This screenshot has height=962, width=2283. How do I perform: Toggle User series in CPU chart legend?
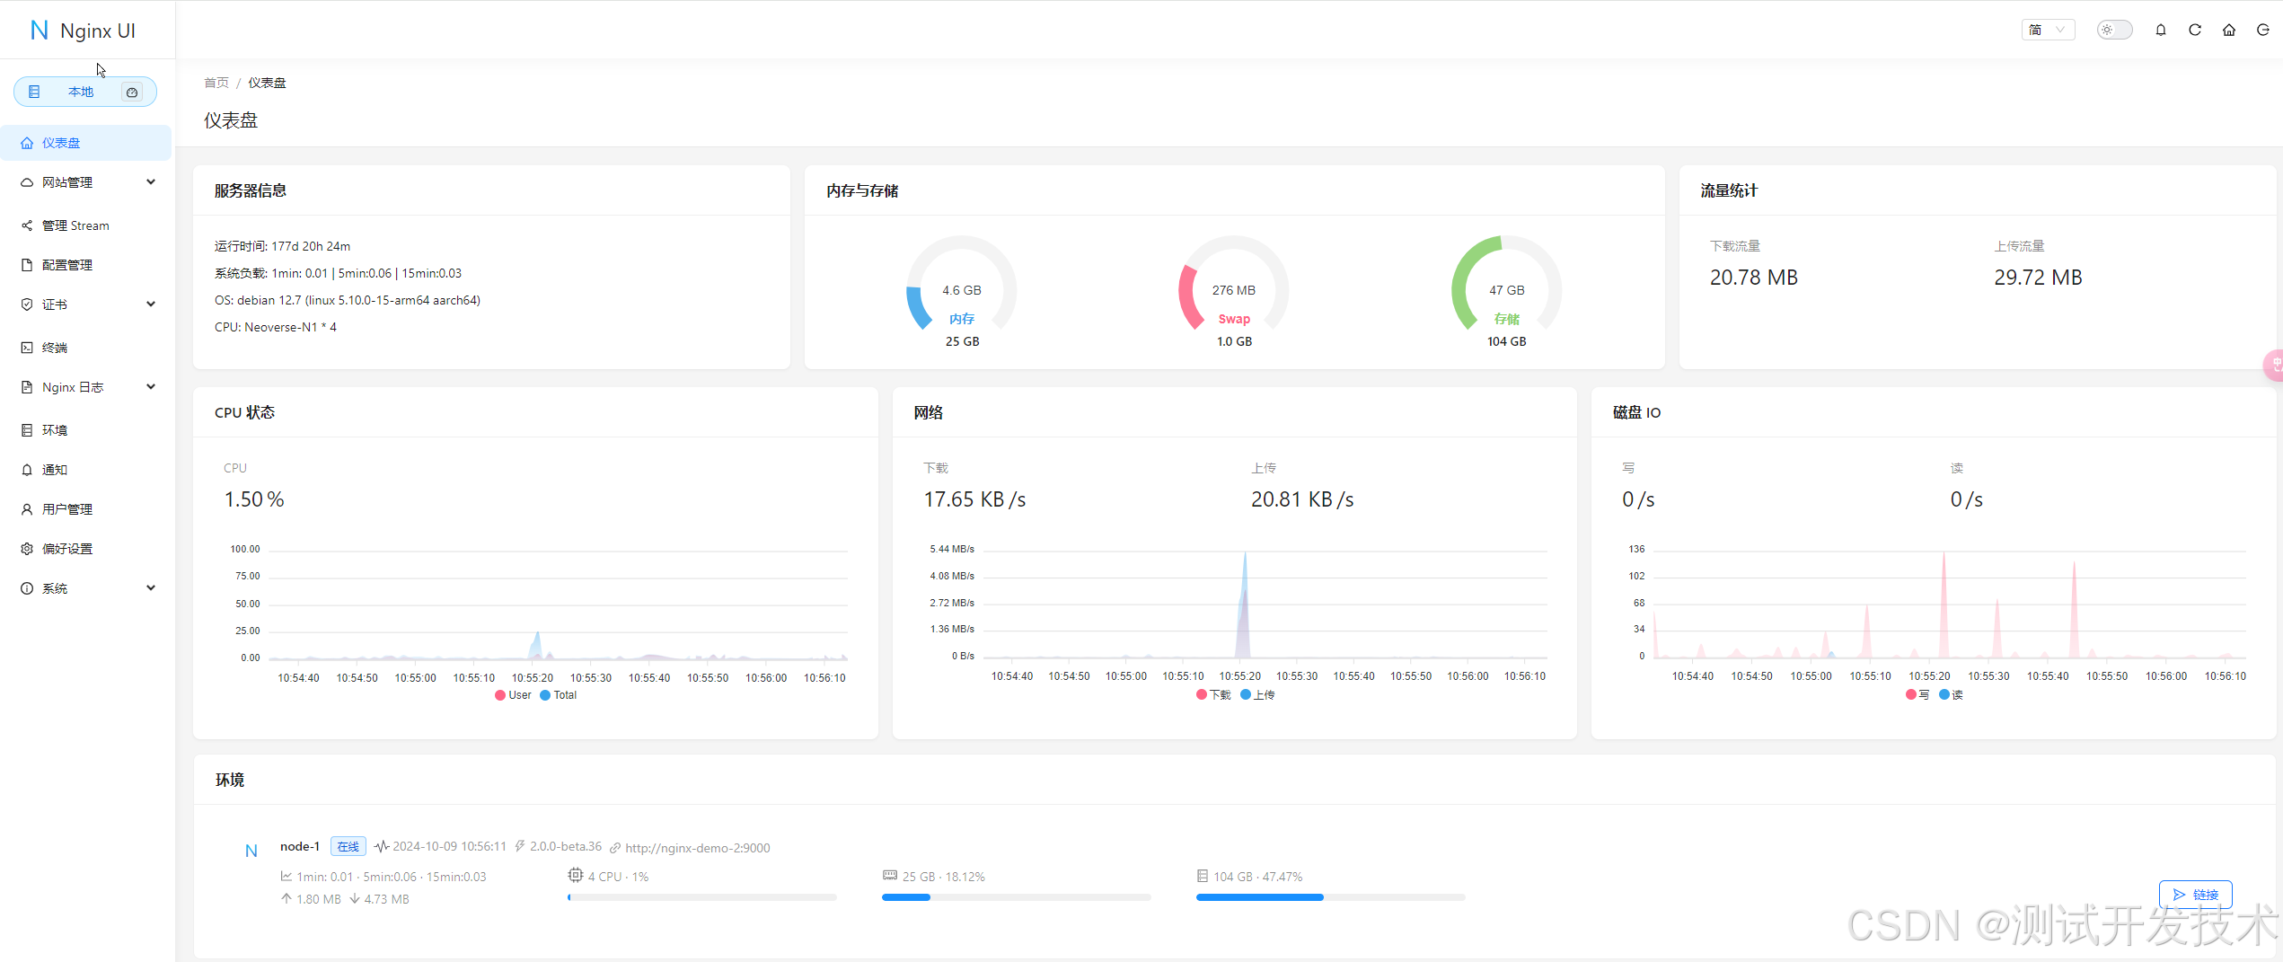(513, 695)
